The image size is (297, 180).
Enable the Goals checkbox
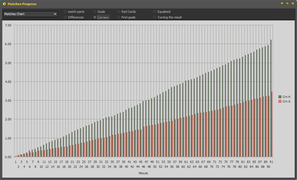coord(95,12)
